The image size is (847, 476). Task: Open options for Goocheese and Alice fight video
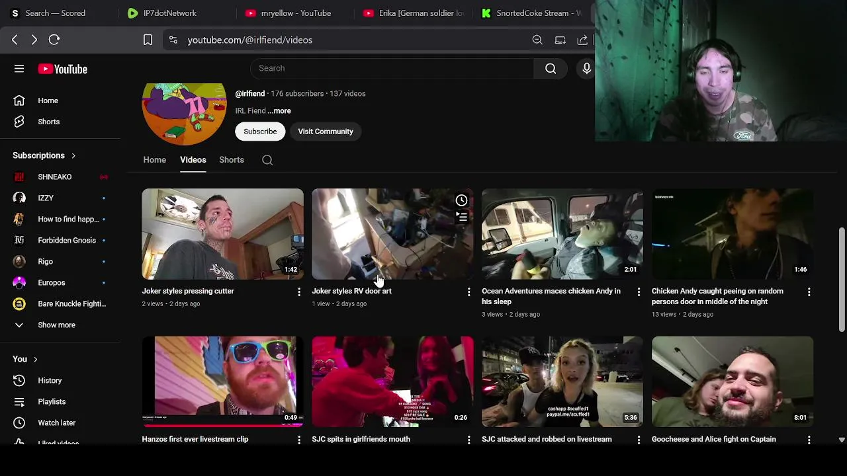pos(809,440)
